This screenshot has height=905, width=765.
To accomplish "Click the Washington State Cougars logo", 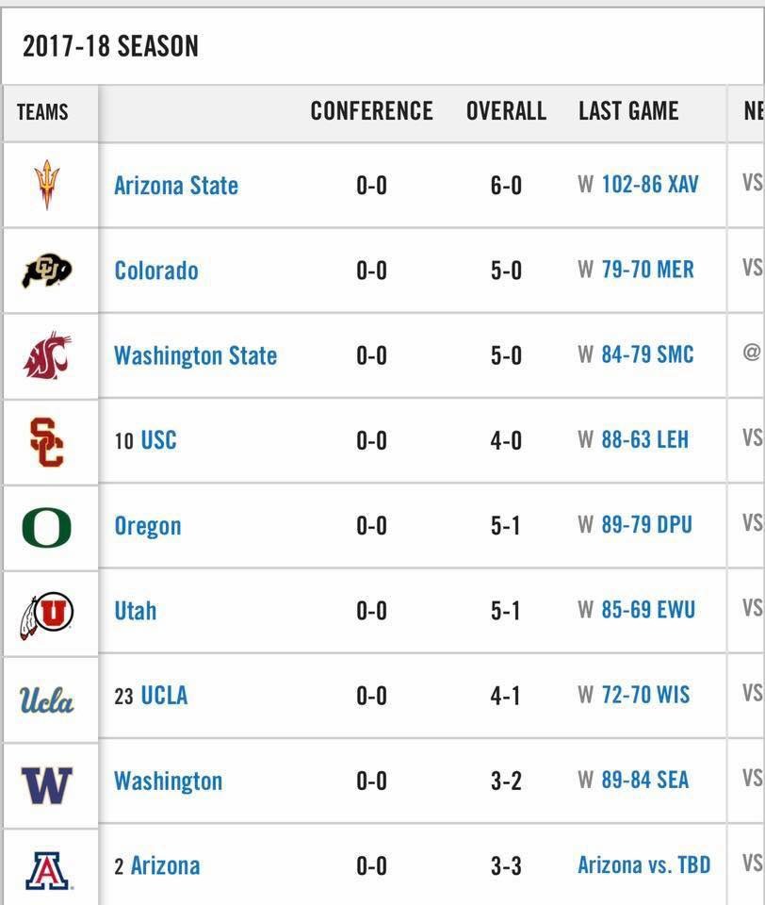I will 47,356.
